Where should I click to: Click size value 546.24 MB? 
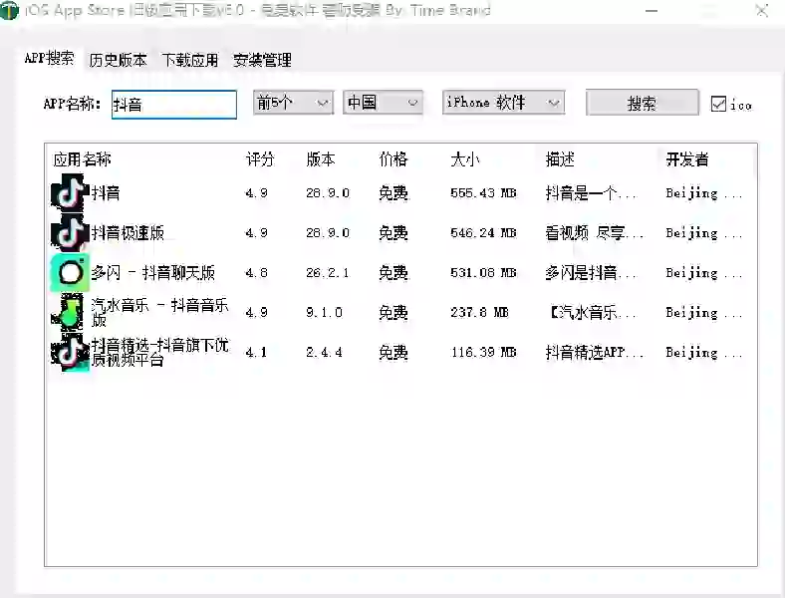tap(483, 233)
